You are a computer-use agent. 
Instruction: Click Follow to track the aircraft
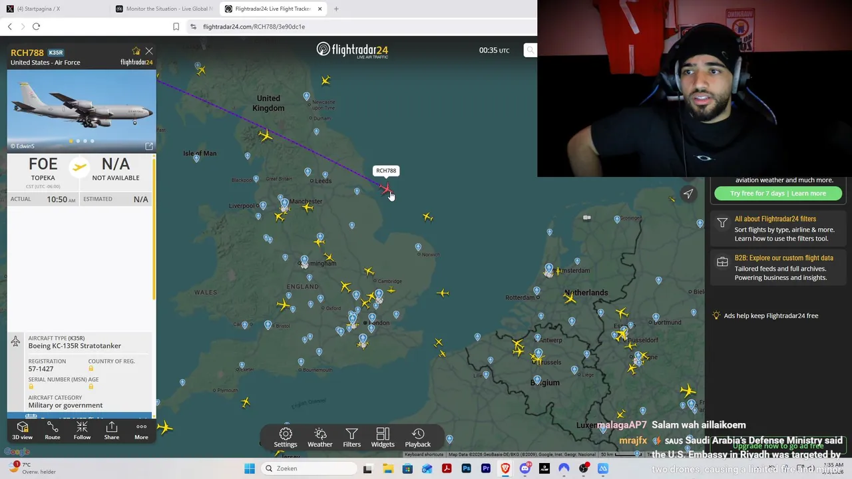[x=82, y=430]
